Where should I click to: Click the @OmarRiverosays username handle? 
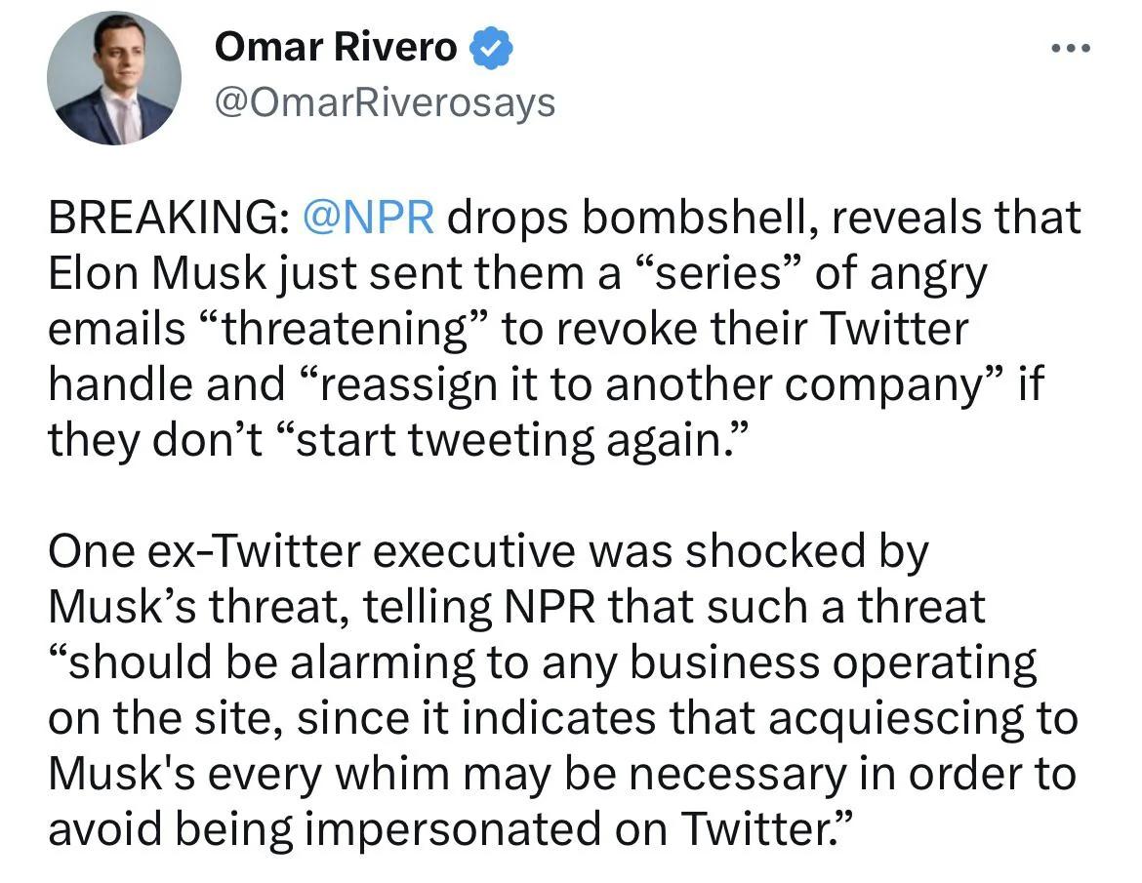[x=385, y=100]
